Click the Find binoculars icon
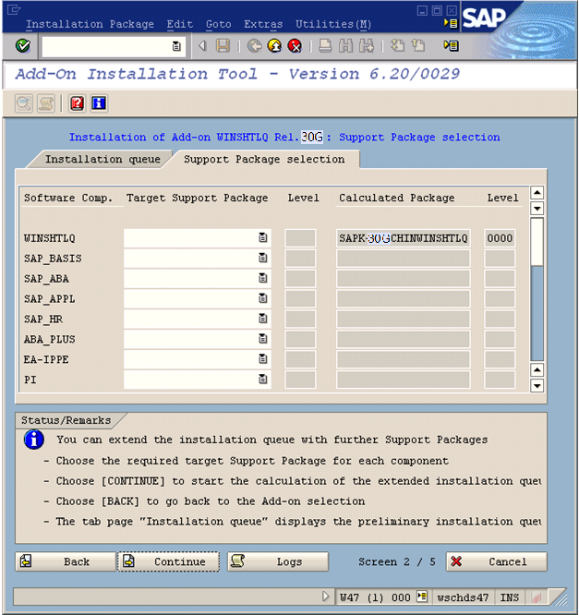Screen dimensions: 579x615 tap(345, 46)
